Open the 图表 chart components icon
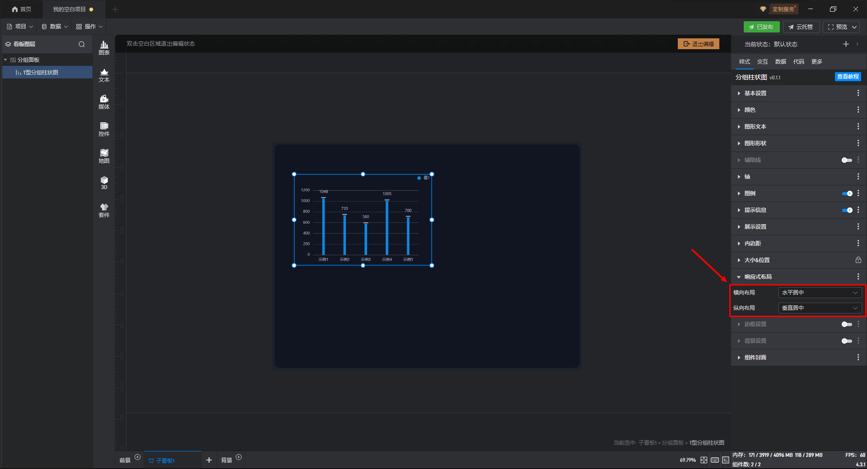The image size is (867, 469). click(x=104, y=47)
